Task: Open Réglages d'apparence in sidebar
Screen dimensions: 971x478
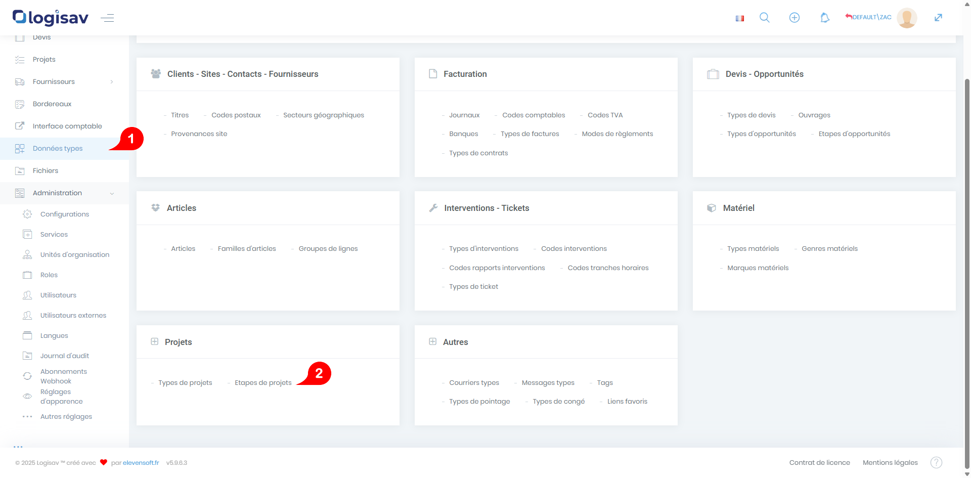Action: pos(61,397)
